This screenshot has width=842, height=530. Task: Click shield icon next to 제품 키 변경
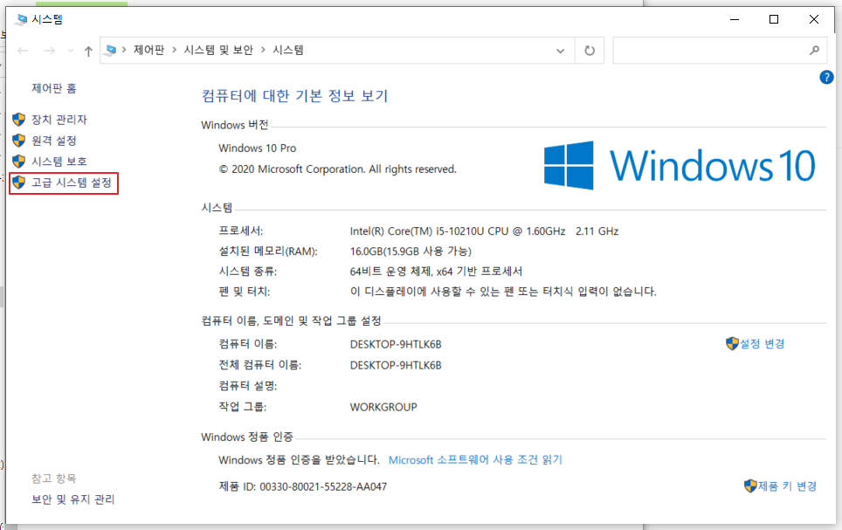(750, 486)
